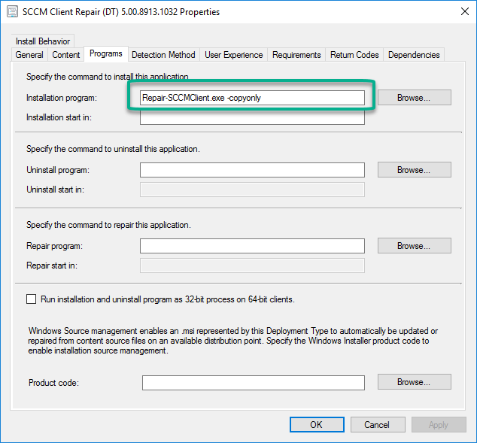The width and height of the screenshot is (477, 443).
Task: Browse for the repair program
Action: click(x=414, y=246)
